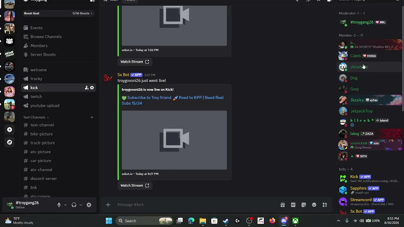Open the link channel
Image resolution: width=404 pixels, height=227 pixels.
click(x=59, y=187)
